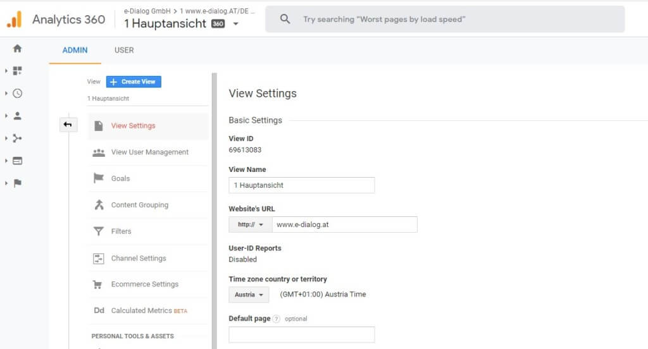Click the back arrow collapse button
This screenshot has height=349, width=648.
(68, 125)
